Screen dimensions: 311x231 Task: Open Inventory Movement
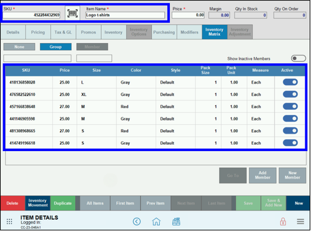pyautogui.click(x=37, y=203)
